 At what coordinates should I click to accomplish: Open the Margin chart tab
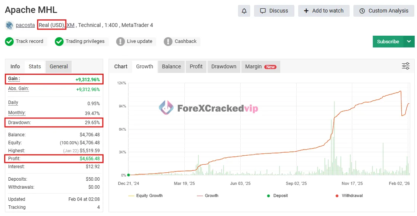260,66
